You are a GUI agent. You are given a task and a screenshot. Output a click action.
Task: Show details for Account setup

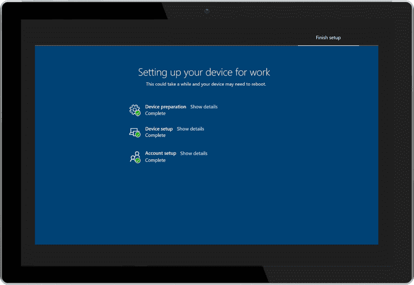pyautogui.click(x=194, y=153)
